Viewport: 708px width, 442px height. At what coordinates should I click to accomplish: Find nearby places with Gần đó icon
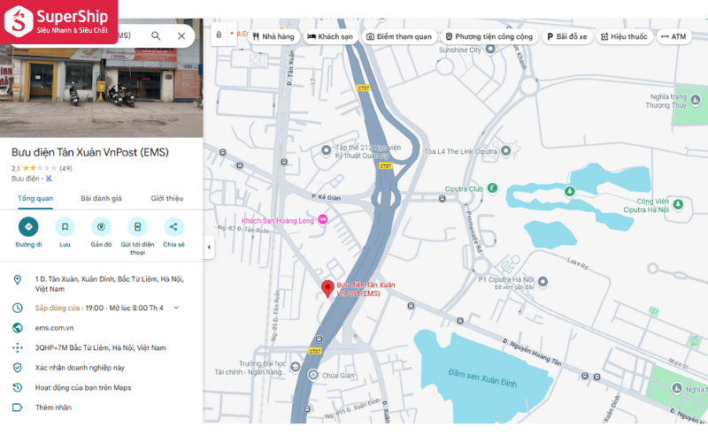[101, 226]
